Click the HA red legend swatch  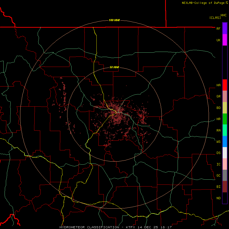pyautogui.click(x=225, y=85)
